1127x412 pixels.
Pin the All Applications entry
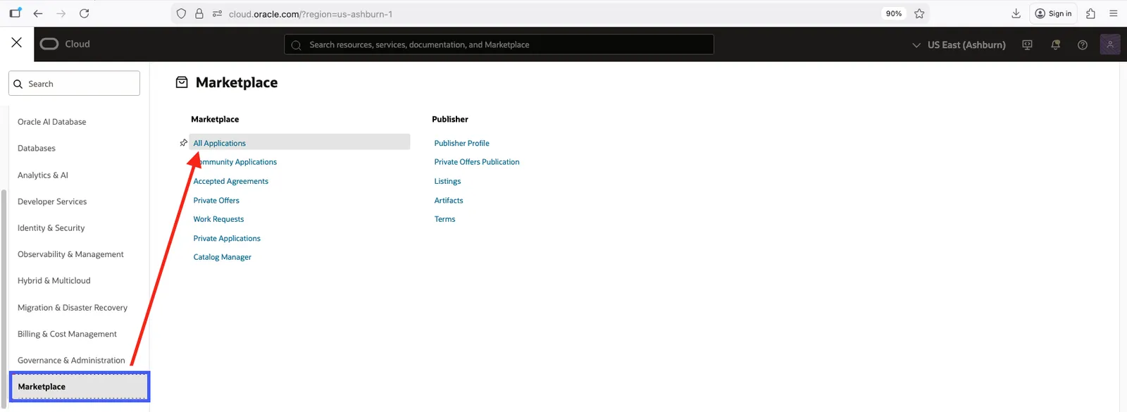(183, 142)
